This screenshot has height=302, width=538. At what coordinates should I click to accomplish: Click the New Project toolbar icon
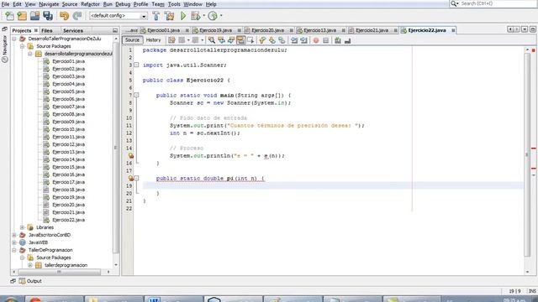[x=22, y=16]
